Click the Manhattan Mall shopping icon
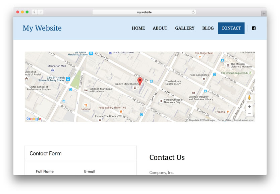The width and height of the screenshot is (280, 194). [x=53, y=70]
